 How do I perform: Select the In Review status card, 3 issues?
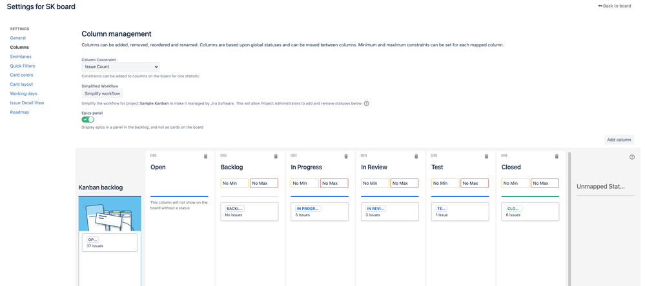tap(390, 212)
